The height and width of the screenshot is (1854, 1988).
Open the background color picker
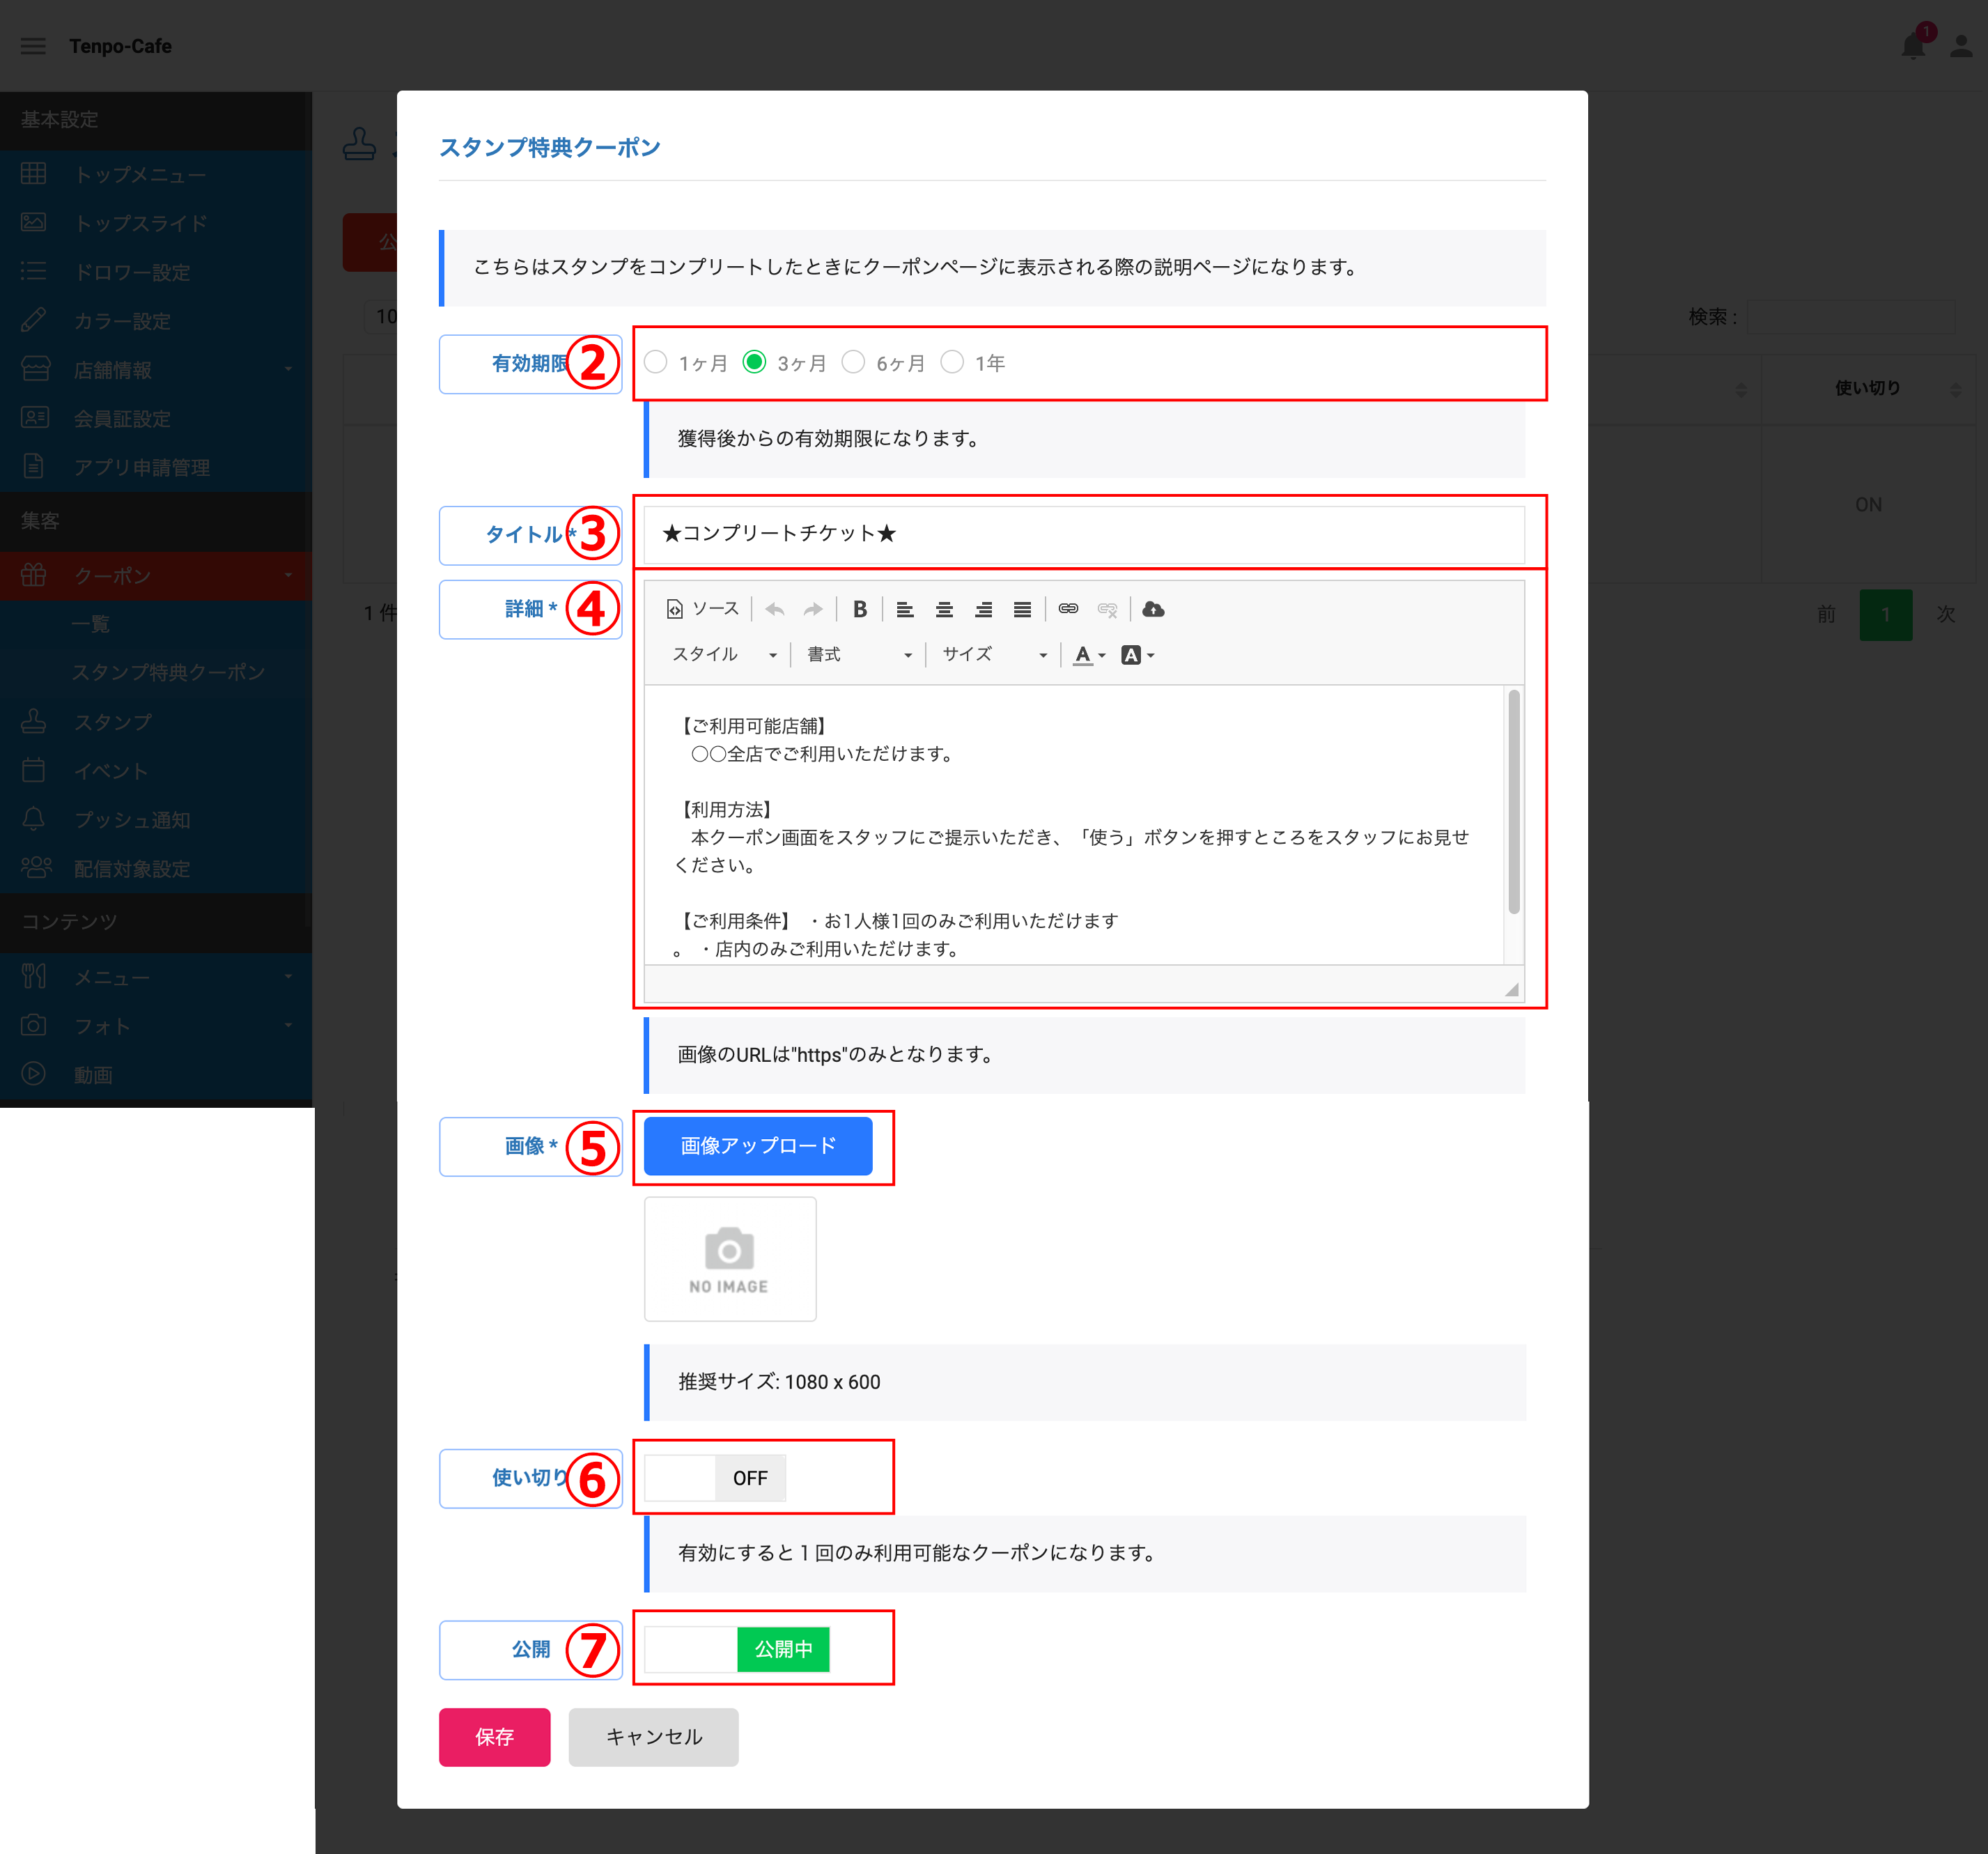click(1138, 655)
